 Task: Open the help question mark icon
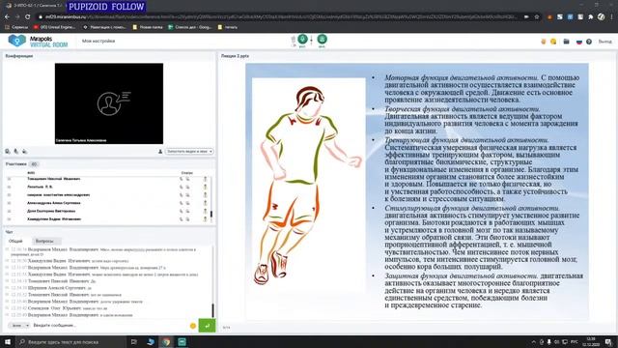tap(589, 42)
